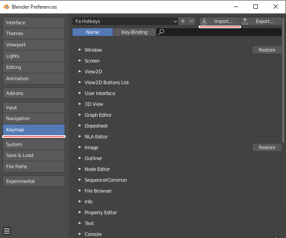Viewport: 286px width, 238px height.
Task: Open the Interface preferences tab
Action: pyautogui.click(x=33, y=23)
